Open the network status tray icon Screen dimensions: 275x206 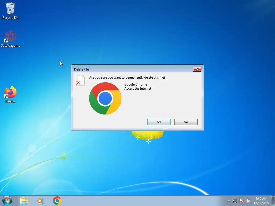[235, 201]
